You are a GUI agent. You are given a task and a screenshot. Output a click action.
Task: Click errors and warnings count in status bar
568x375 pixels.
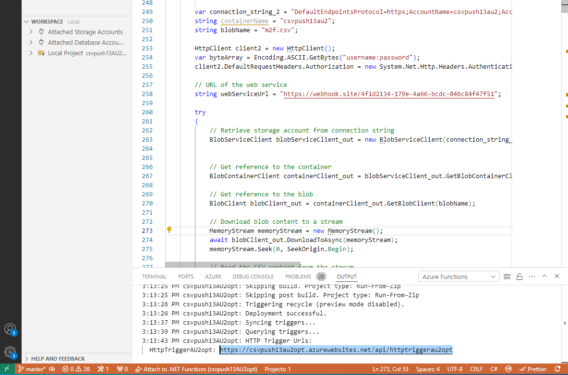[76, 369]
